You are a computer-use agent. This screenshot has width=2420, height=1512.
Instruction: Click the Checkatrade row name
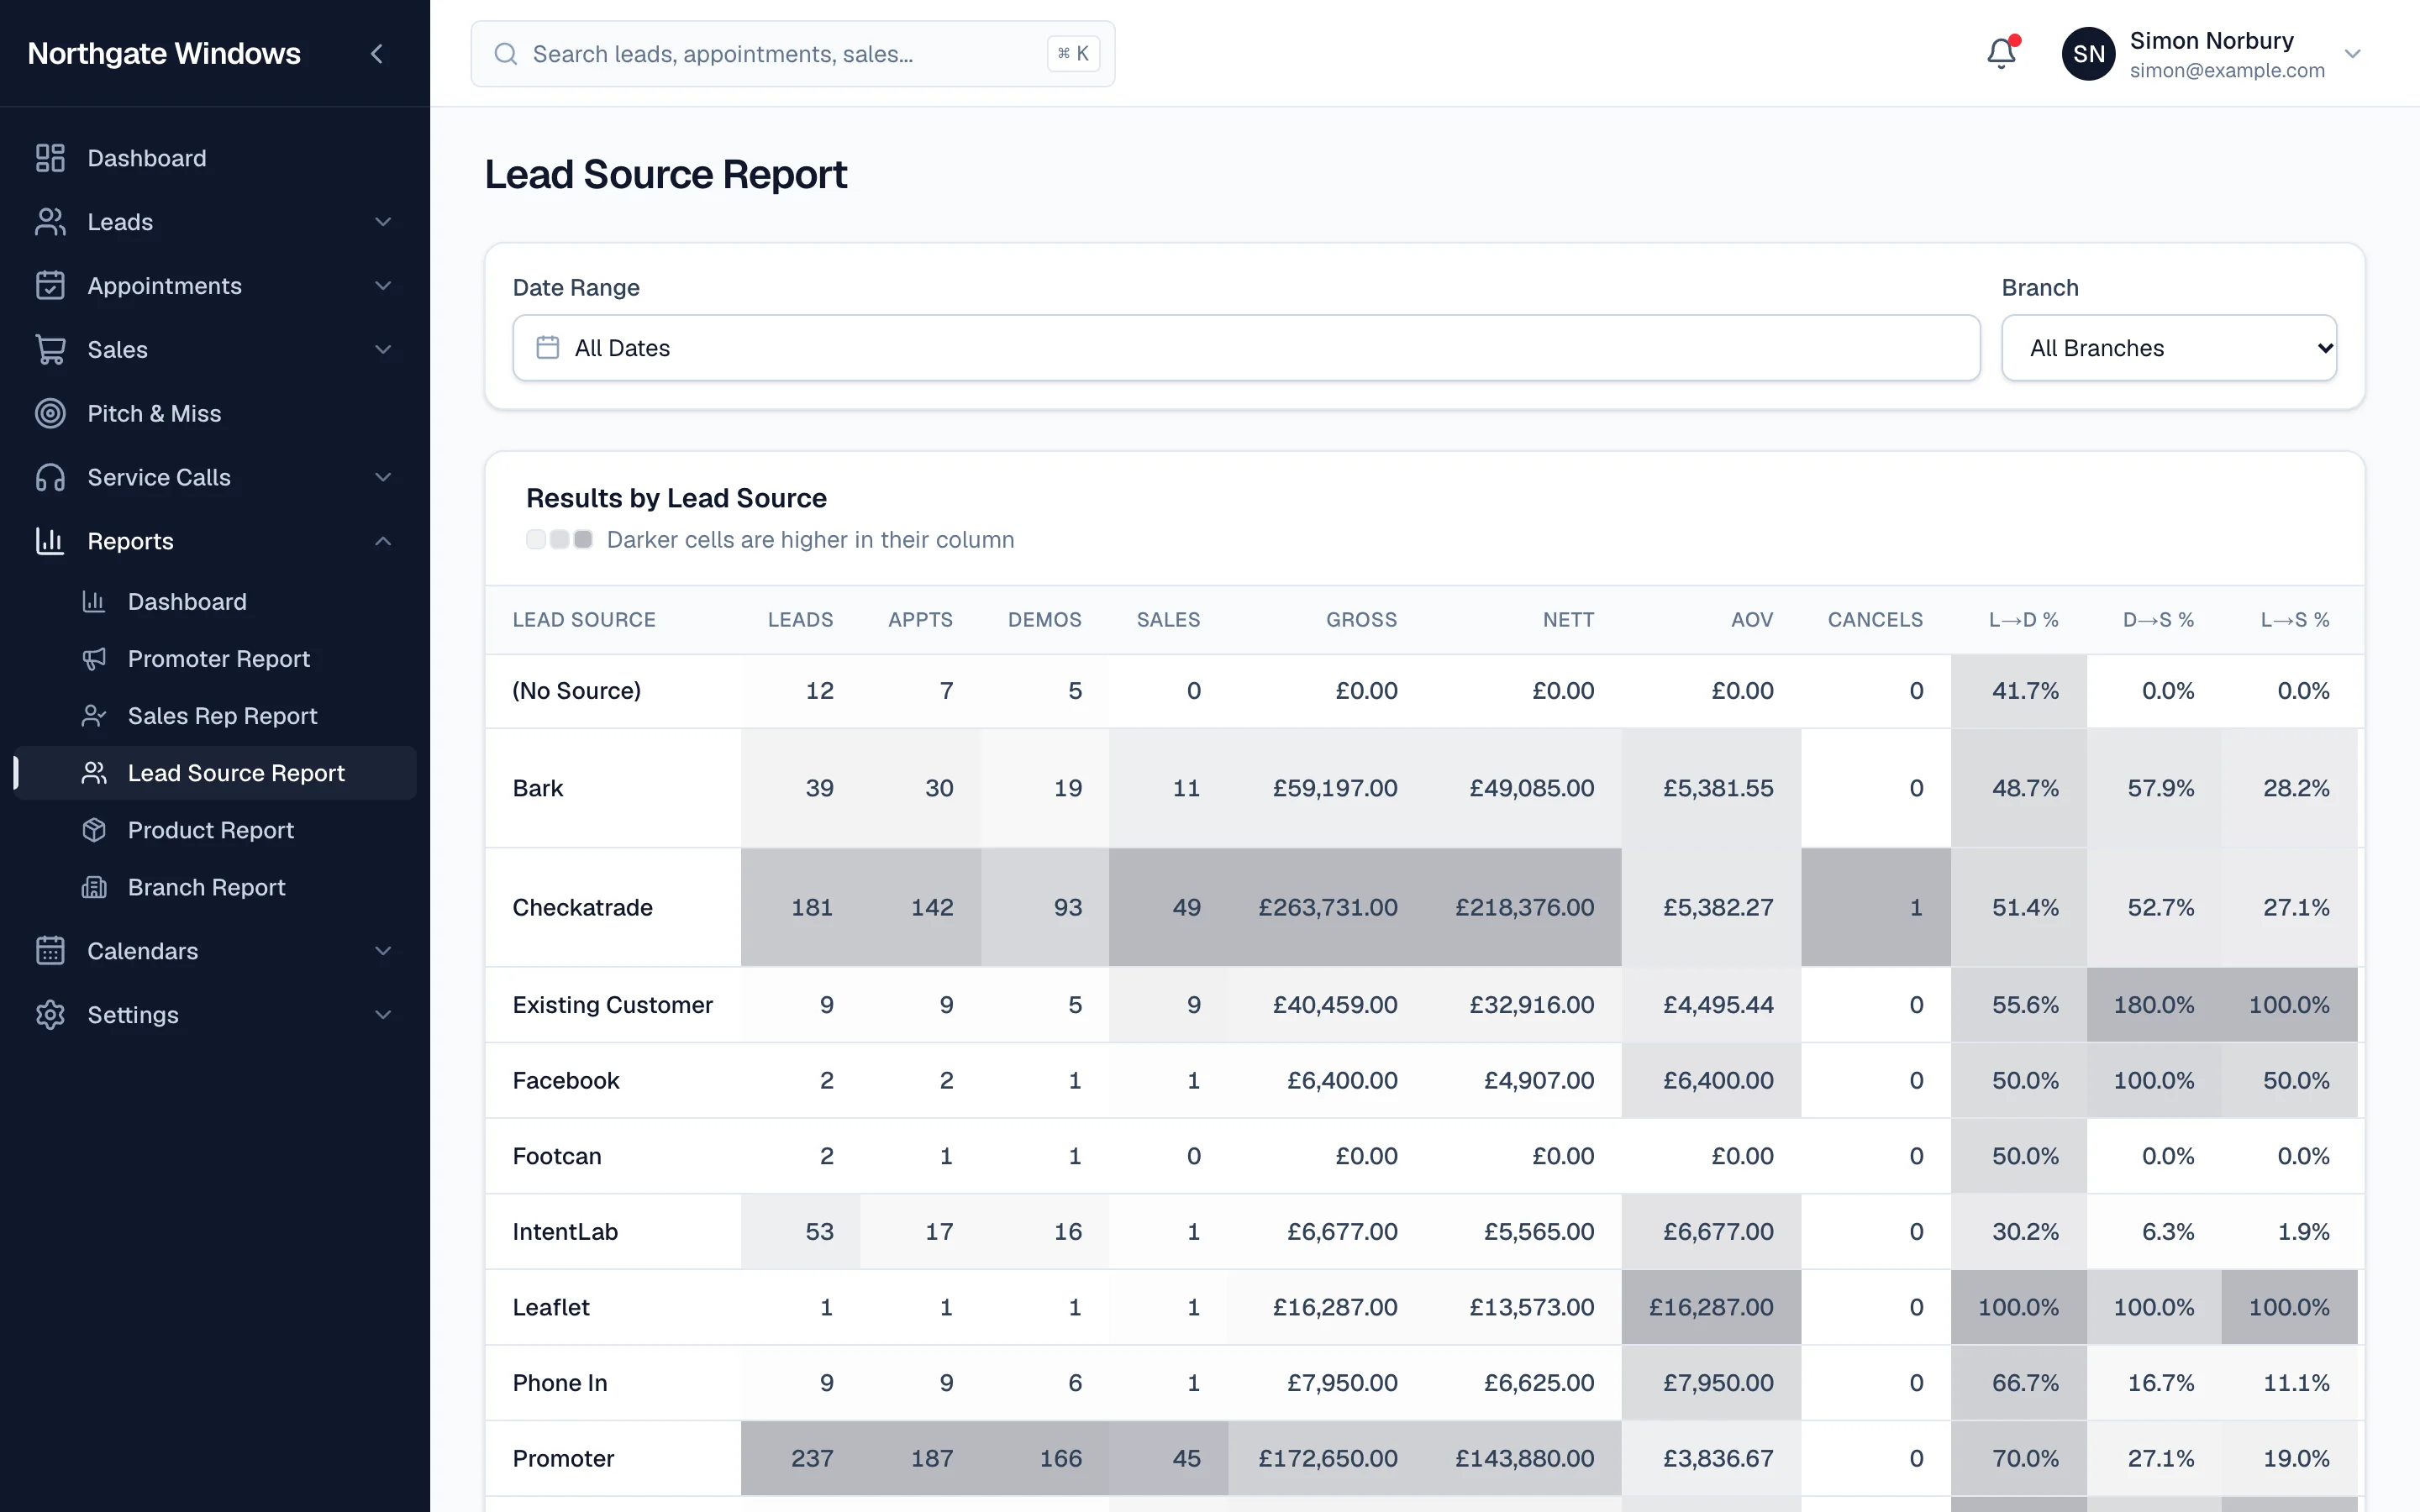(x=583, y=908)
